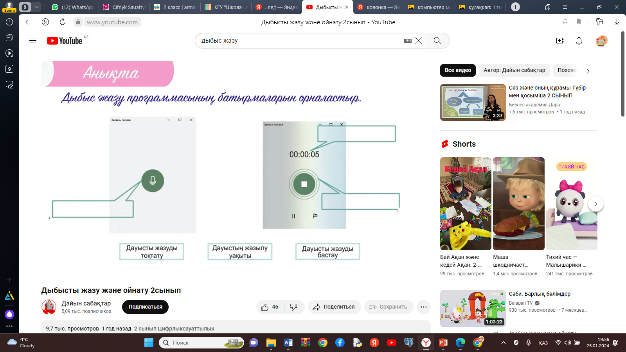This screenshot has height=352, width=626.
Task: Show the open tabs counter in sidebar
Action: (9, 69)
